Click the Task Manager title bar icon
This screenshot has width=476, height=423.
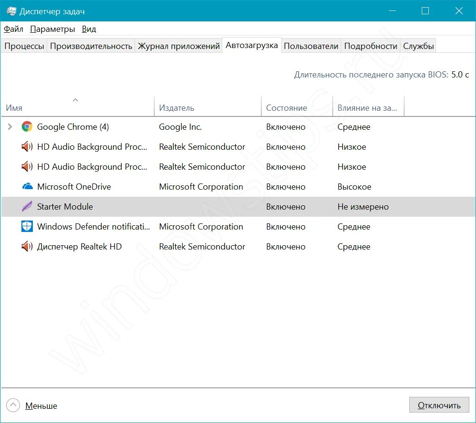11,11
